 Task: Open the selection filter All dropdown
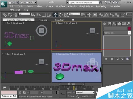point(25,14)
